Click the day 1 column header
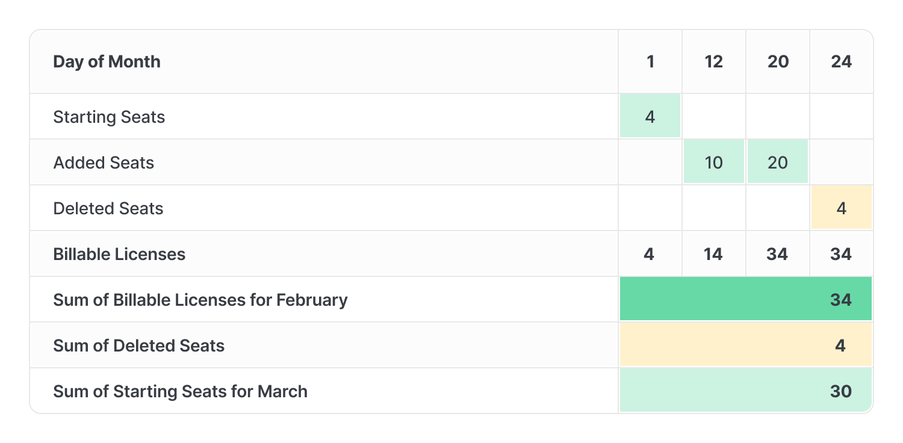This screenshot has height=443, width=903. click(x=650, y=61)
